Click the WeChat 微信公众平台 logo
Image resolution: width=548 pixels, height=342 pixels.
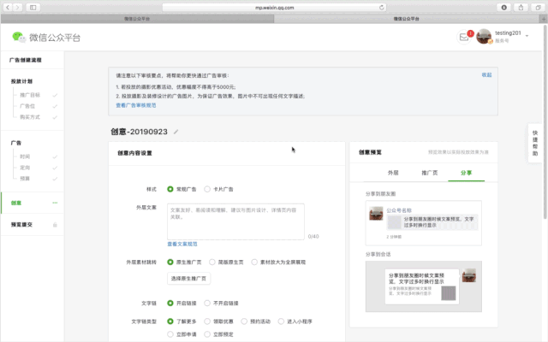pyautogui.click(x=46, y=37)
